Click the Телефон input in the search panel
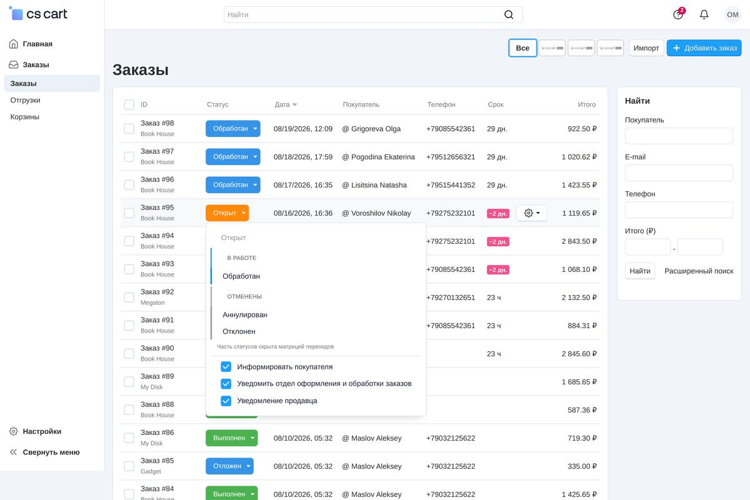 click(x=679, y=210)
